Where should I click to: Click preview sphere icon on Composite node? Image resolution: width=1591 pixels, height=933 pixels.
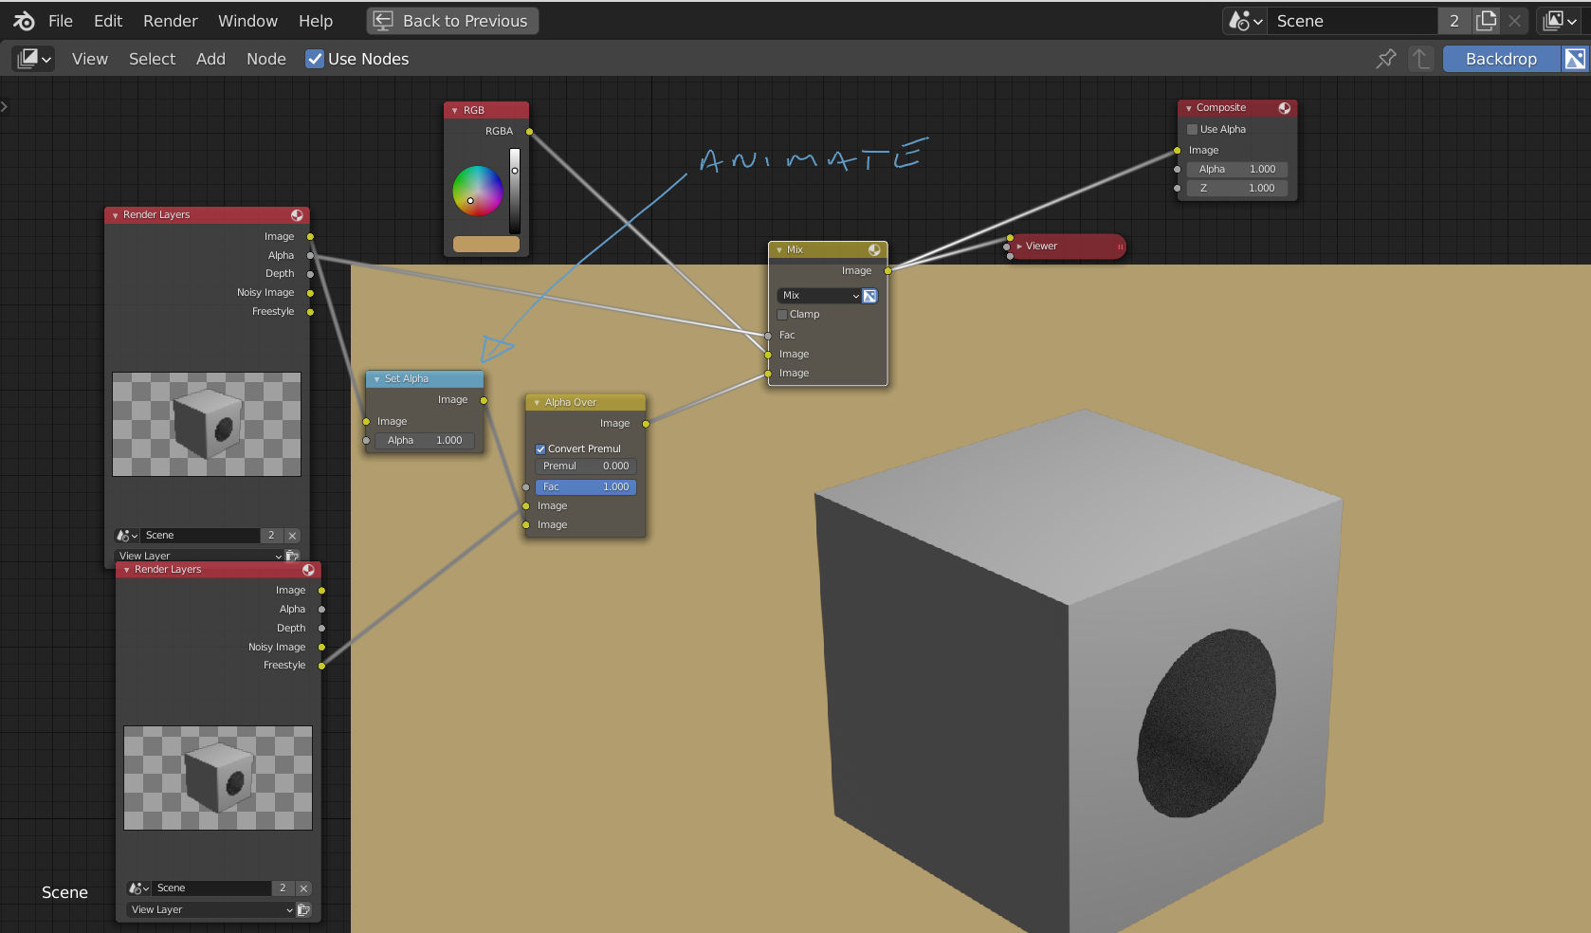[x=1285, y=108]
